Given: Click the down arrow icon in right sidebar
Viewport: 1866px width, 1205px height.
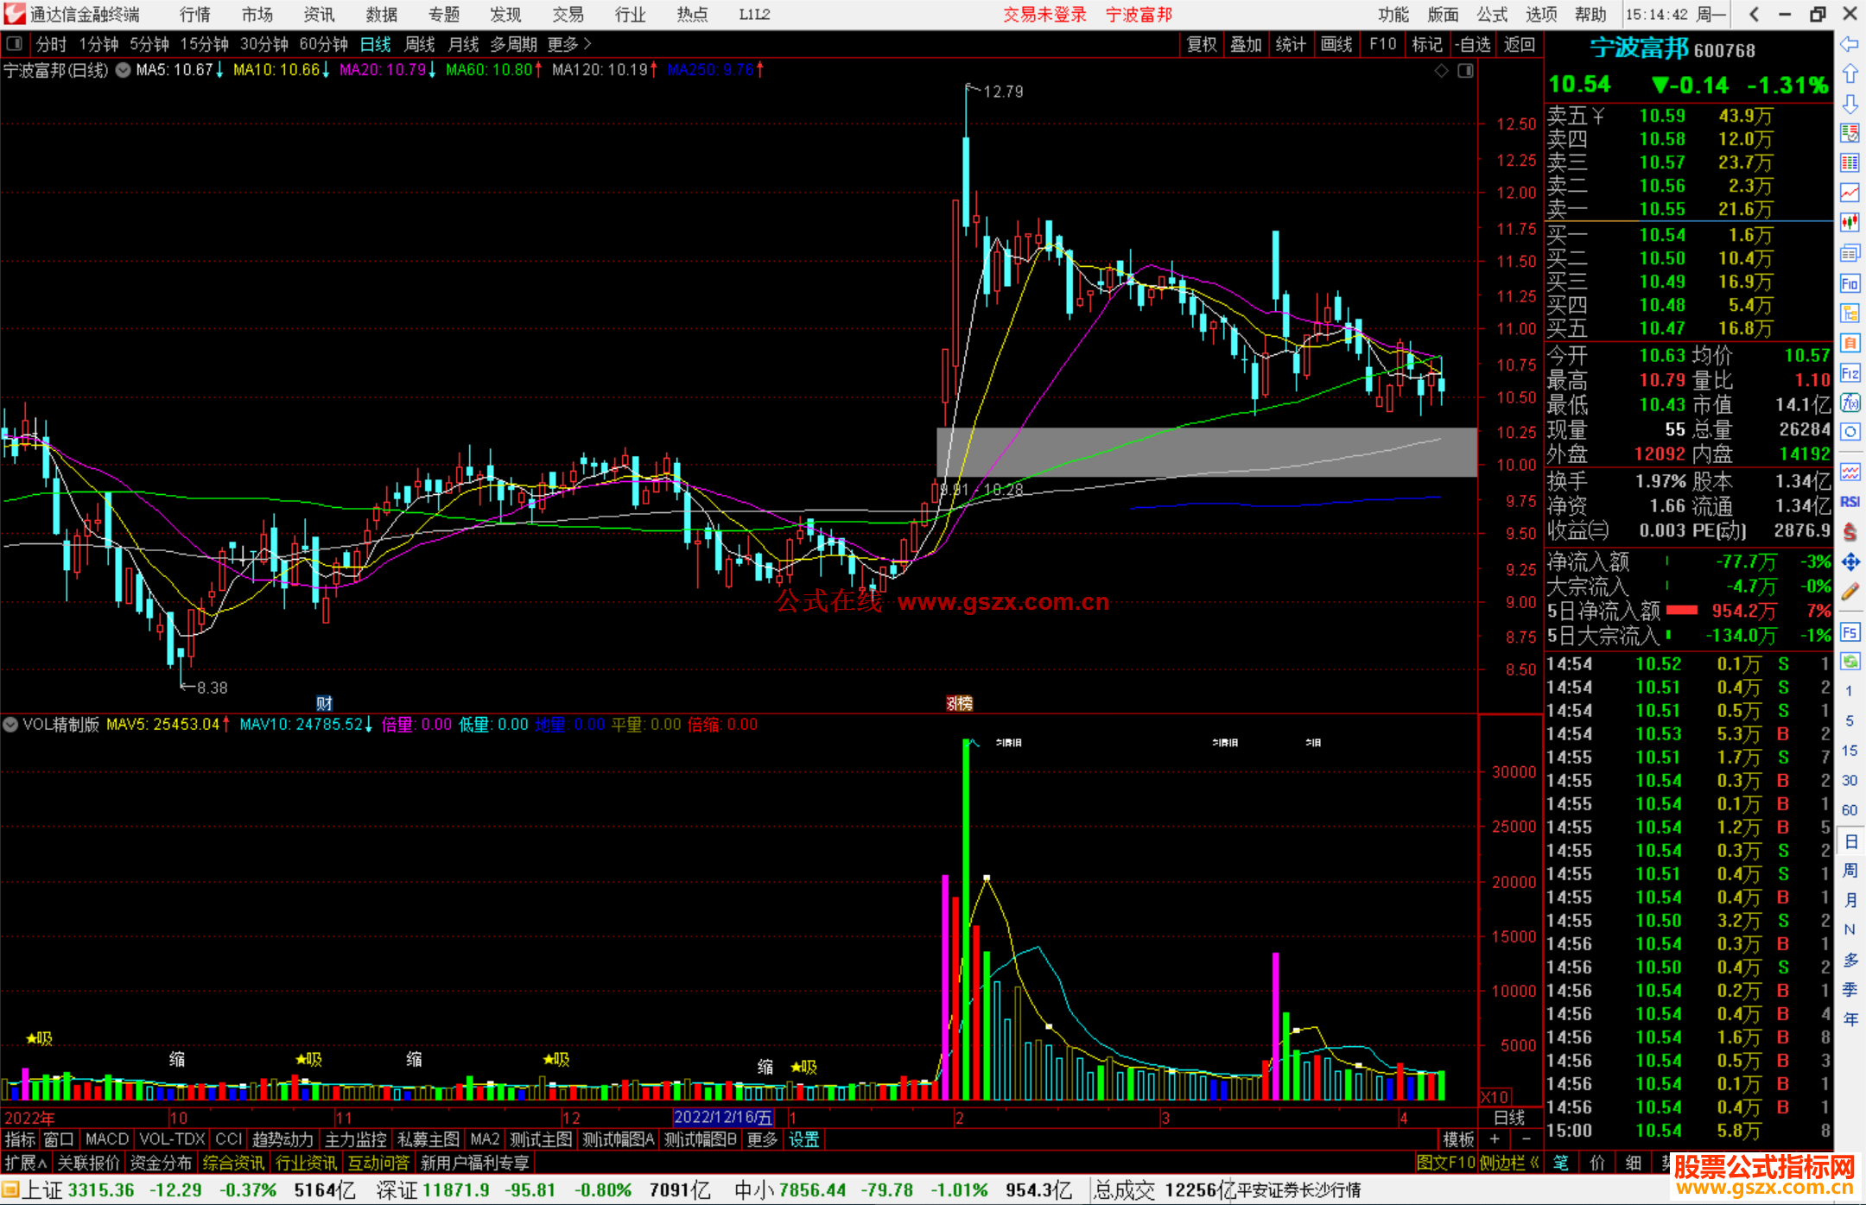Looking at the screenshot, I should coord(1850,104).
